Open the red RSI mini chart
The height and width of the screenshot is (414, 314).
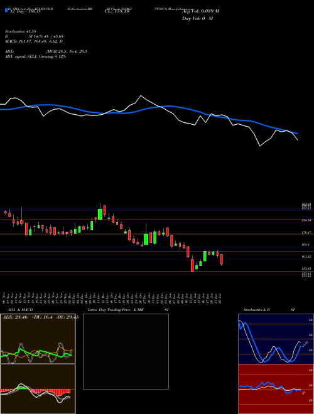coord(276,389)
